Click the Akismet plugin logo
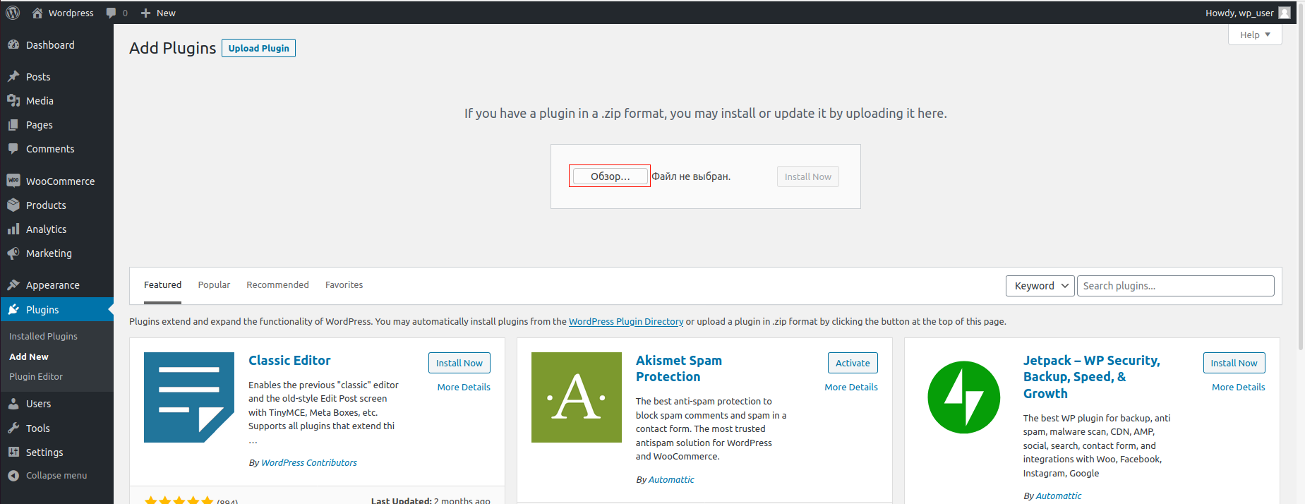 577,397
